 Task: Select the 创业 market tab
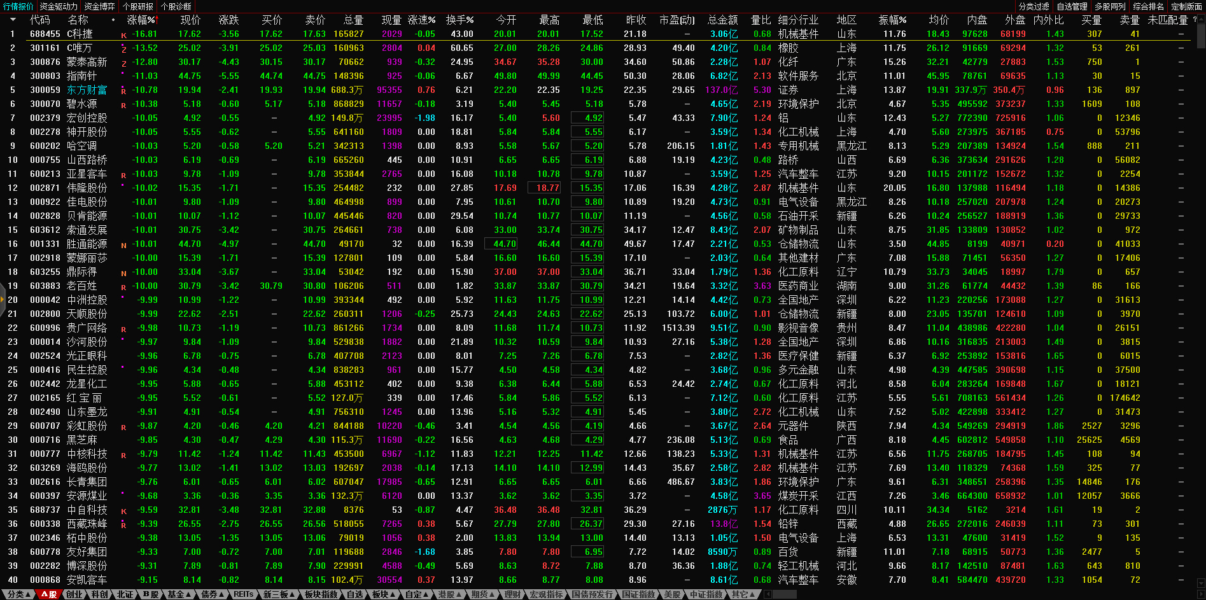tap(74, 594)
